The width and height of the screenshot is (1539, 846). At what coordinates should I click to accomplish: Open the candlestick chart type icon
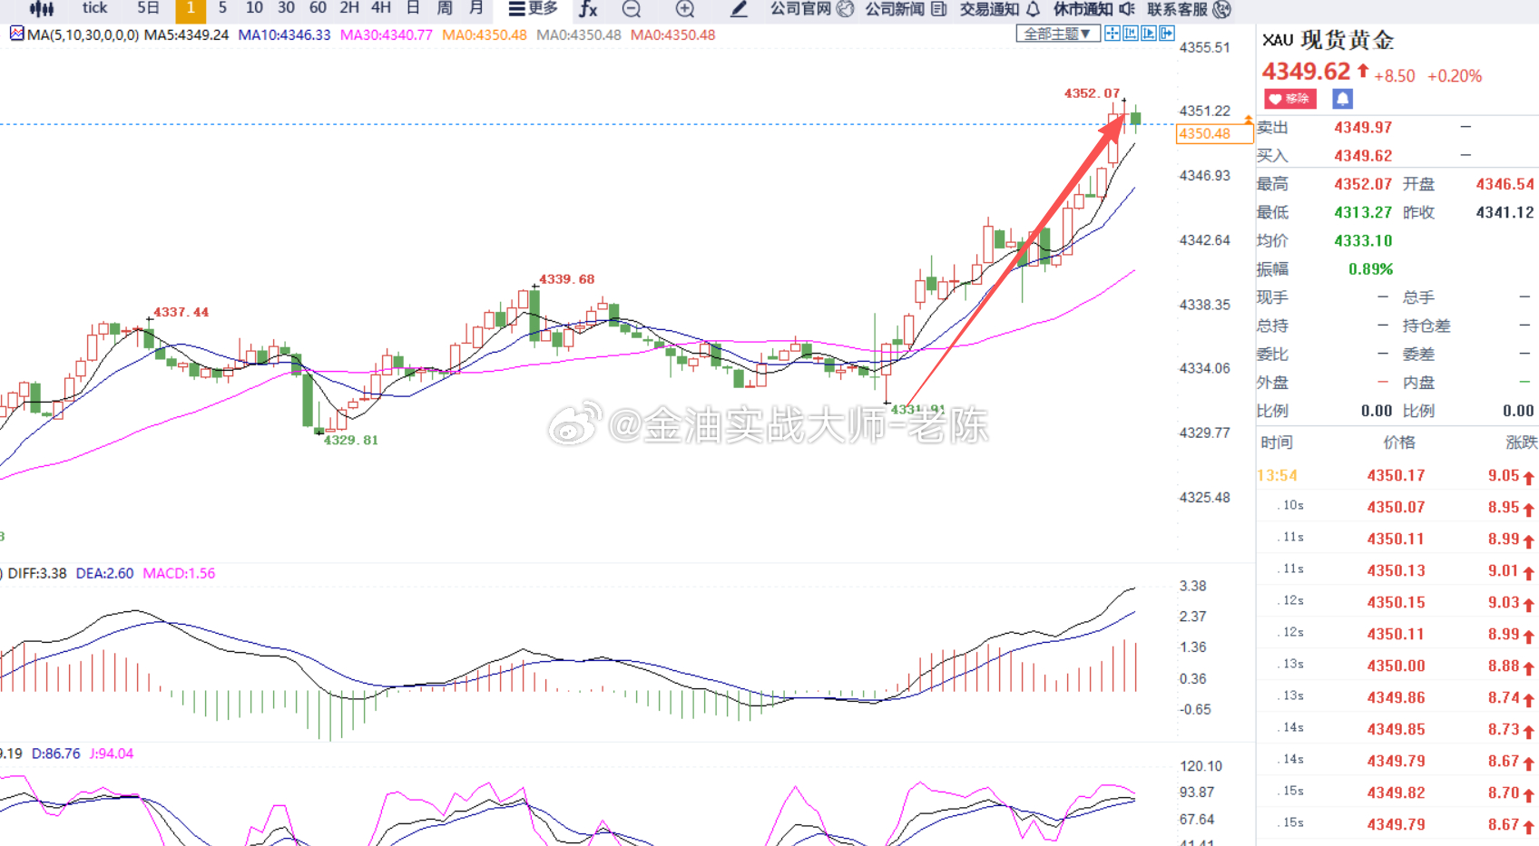[42, 9]
